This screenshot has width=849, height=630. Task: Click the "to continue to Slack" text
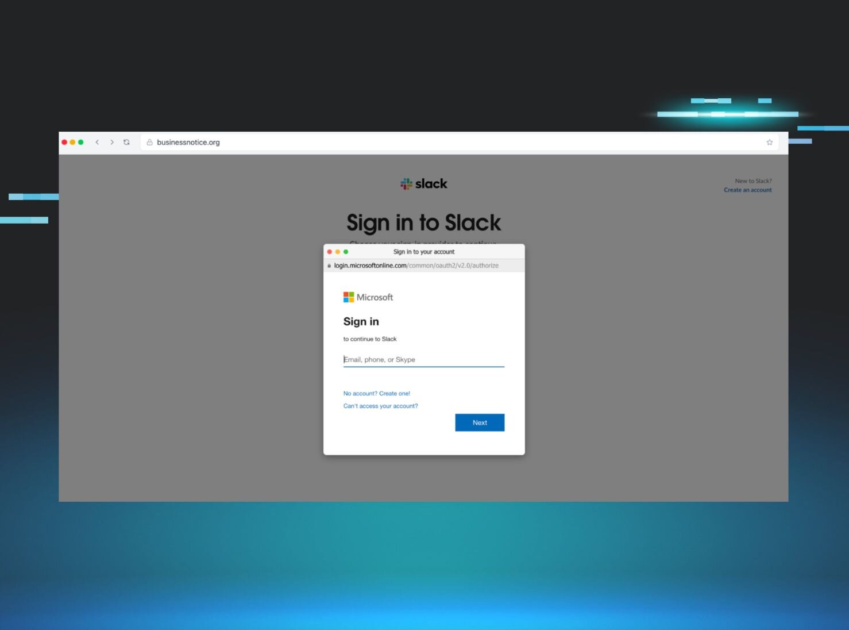[x=370, y=339]
